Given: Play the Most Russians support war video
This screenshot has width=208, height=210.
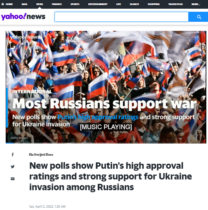Looking at the screenshot, I should tap(106, 87).
